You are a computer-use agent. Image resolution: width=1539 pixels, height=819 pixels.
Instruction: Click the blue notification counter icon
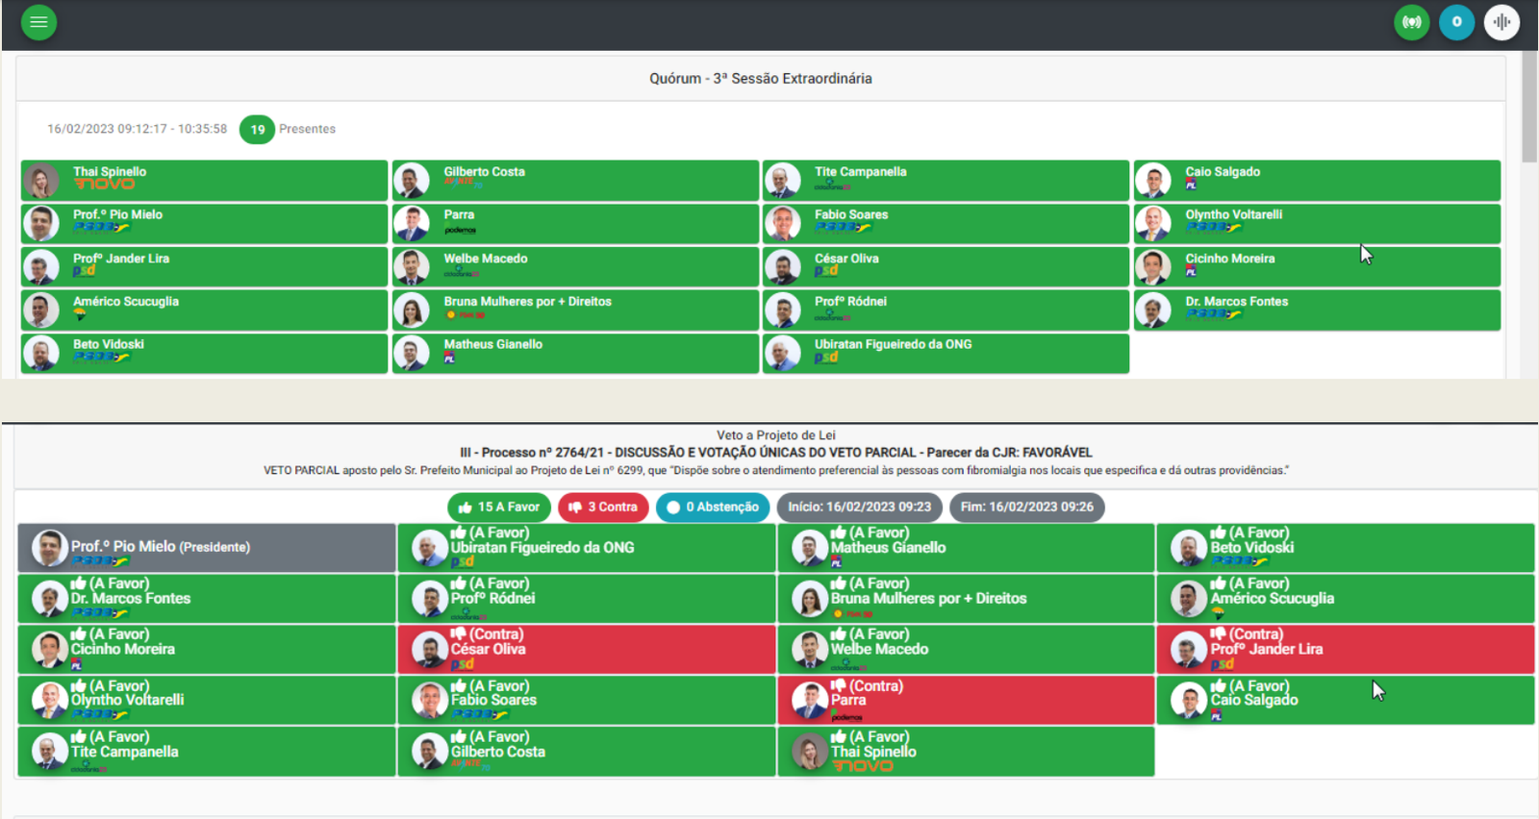[x=1456, y=22]
